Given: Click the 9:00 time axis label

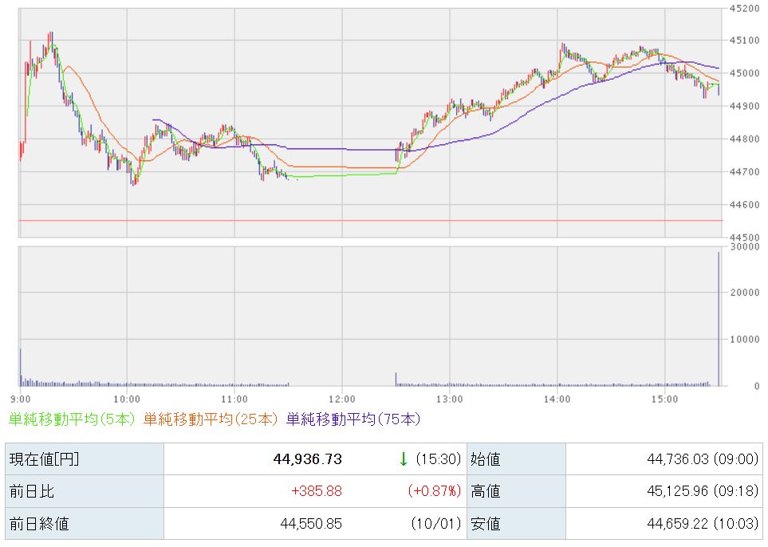Looking at the screenshot, I should 21,398.
